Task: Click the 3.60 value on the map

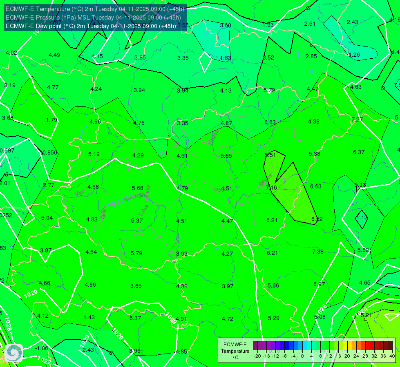Action: tap(225, 25)
